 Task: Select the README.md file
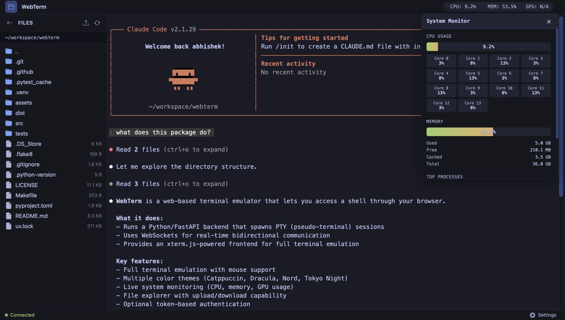coord(54,216)
